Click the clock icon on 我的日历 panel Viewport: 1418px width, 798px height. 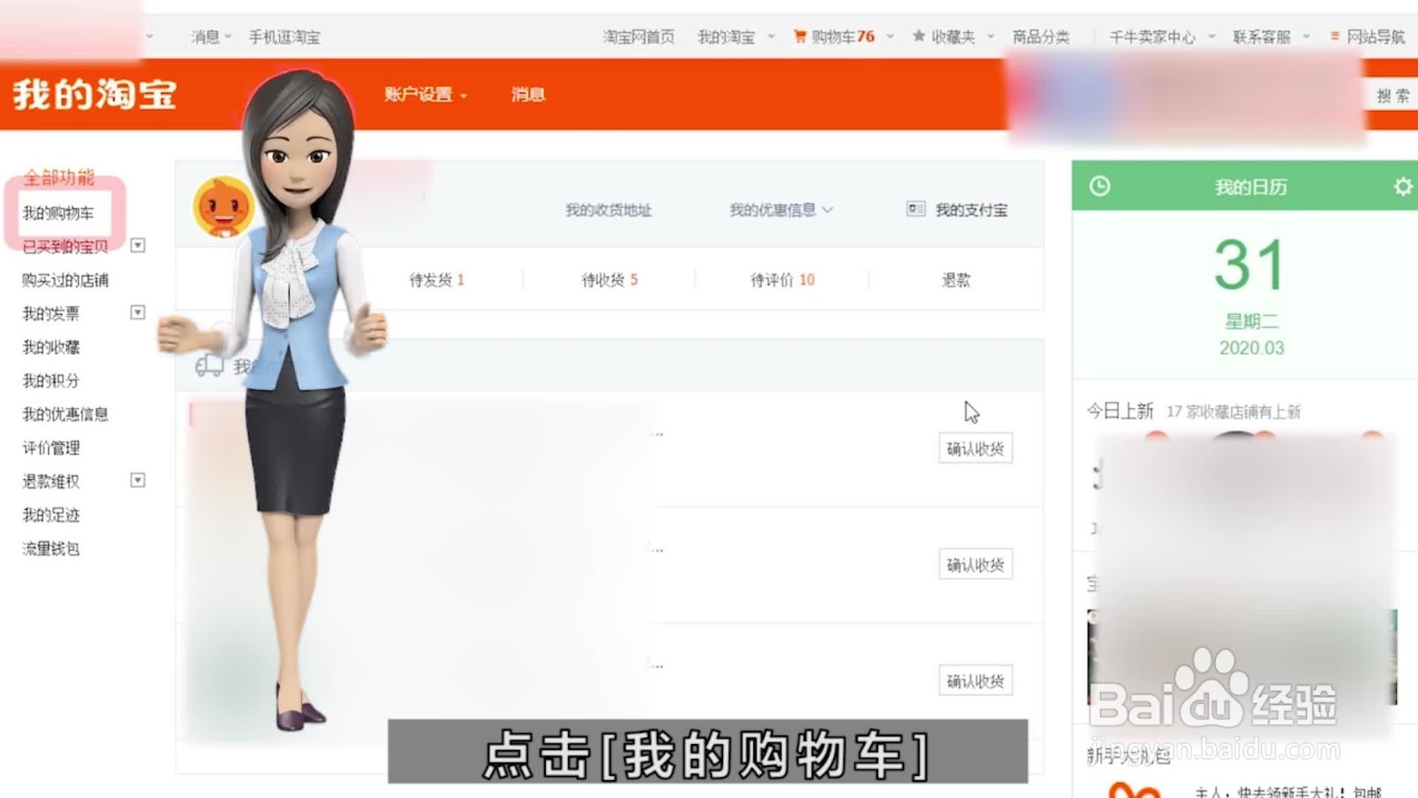pyautogui.click(x=1101, y=187)
